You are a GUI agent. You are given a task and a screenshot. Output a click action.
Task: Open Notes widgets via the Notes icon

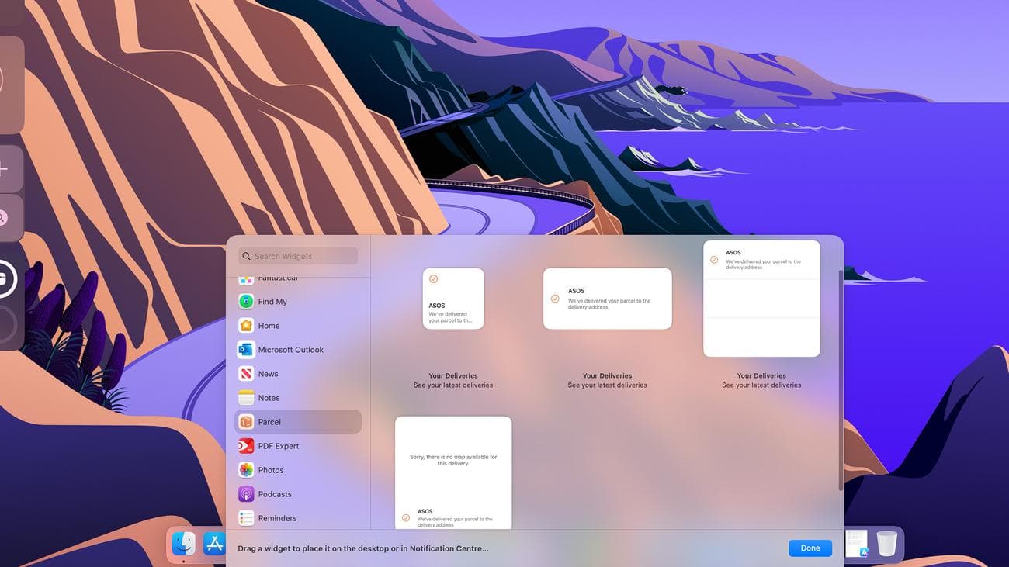pyautogui.click(x=245, y=397)
